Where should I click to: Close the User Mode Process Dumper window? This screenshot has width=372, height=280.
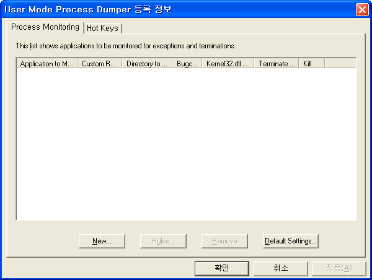tap(361, 9)
